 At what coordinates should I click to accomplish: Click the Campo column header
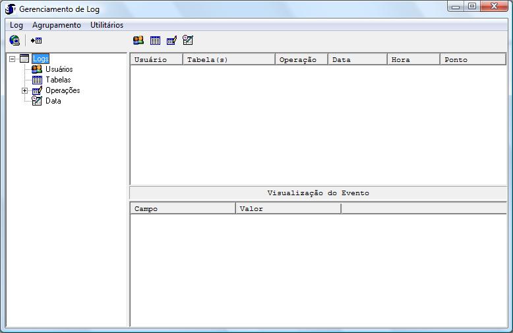(x=183, y=209)
